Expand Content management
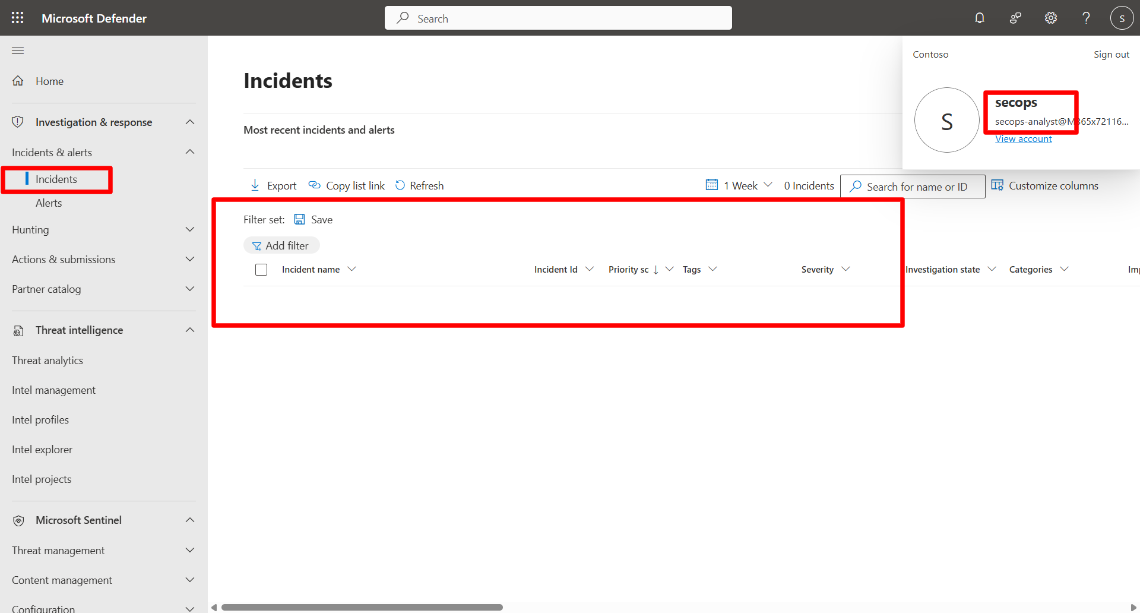This screenshot has height=613, width=1140. click(x=190, y=580)
